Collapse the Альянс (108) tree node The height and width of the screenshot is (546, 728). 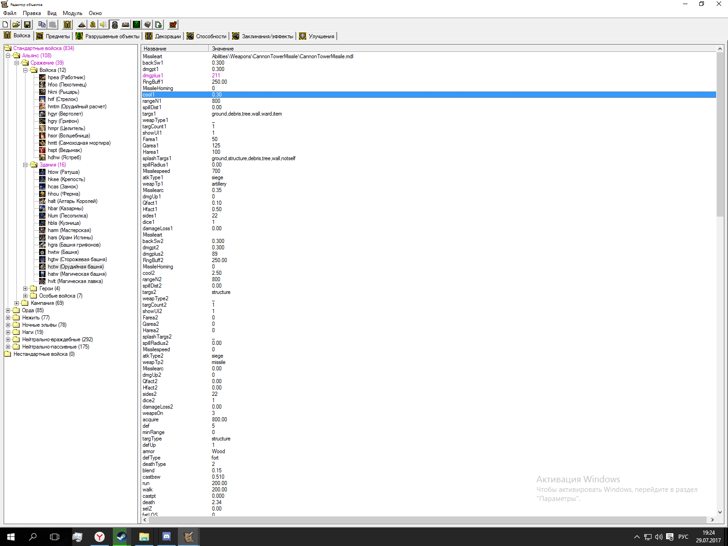coord(8,56)
